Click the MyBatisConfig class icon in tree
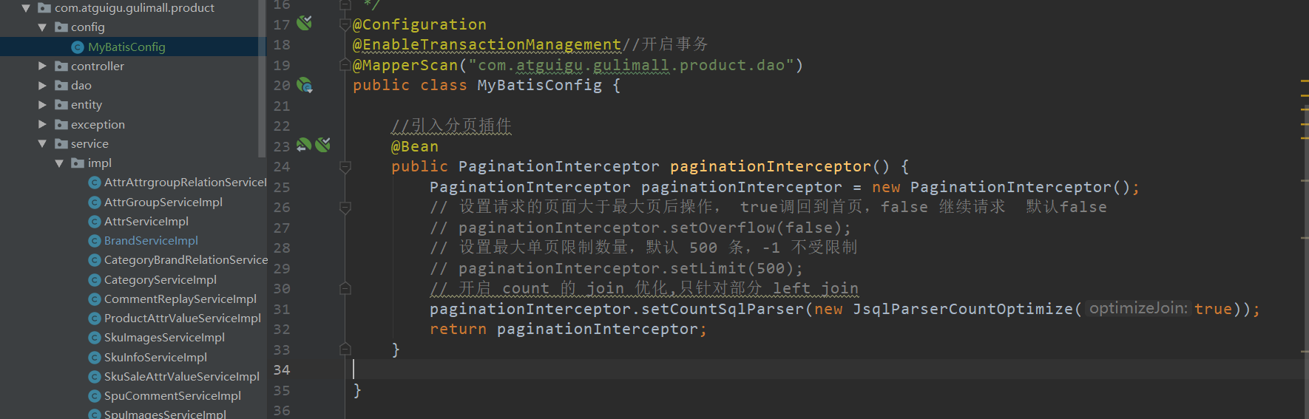The height and width of the screenshot is (419, 1309). tap(78, 47)
